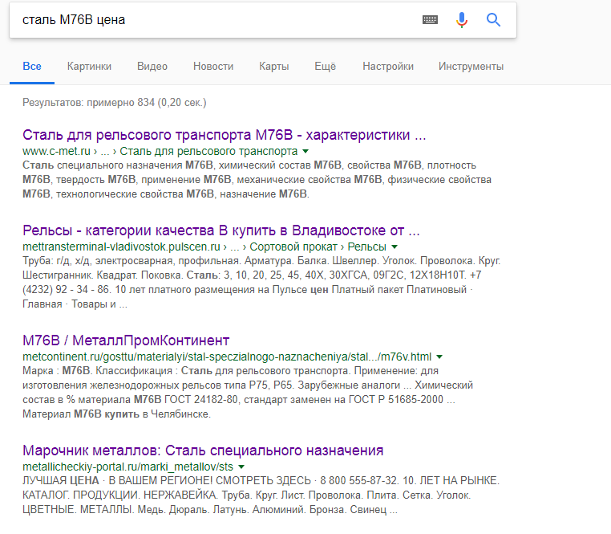The image size is (611, 534).
Task: Open the Новости tab
Action: (x=213, y=67)
